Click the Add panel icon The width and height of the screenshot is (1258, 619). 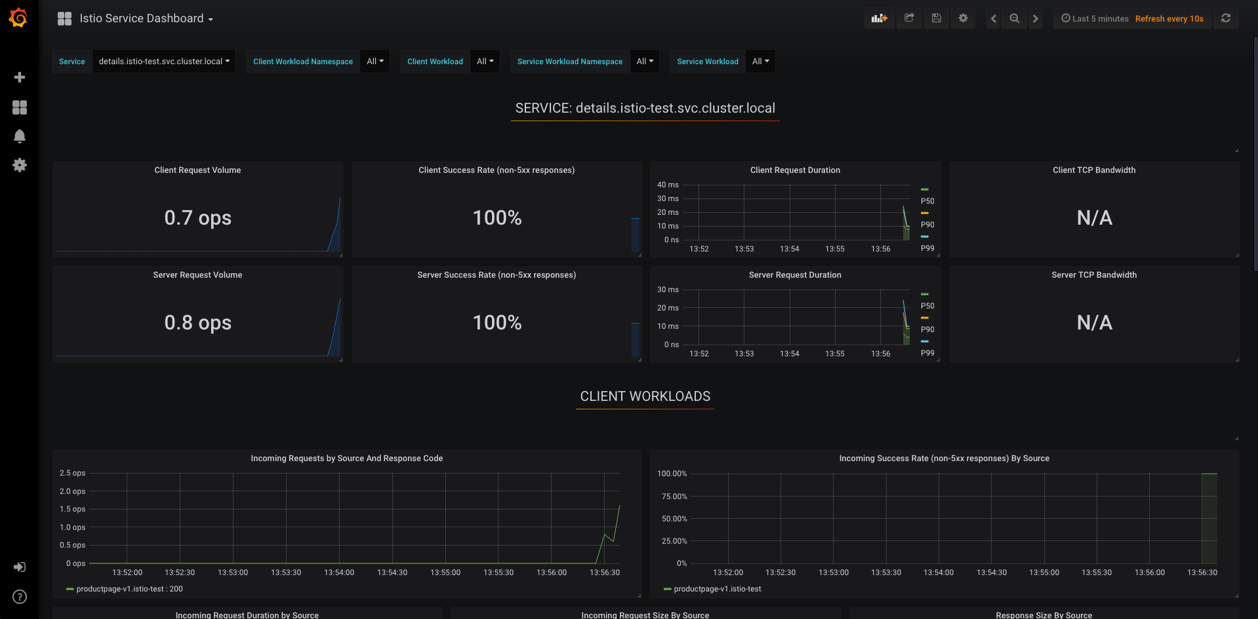pos(879,18)
